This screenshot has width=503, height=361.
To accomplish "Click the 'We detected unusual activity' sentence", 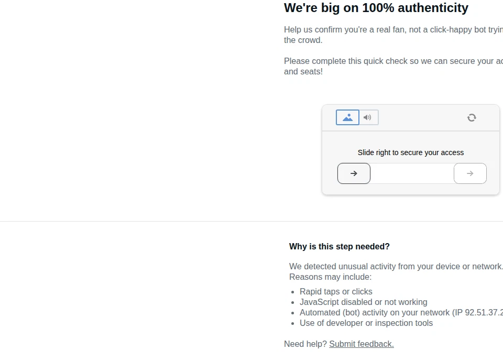I will (396, 266).
